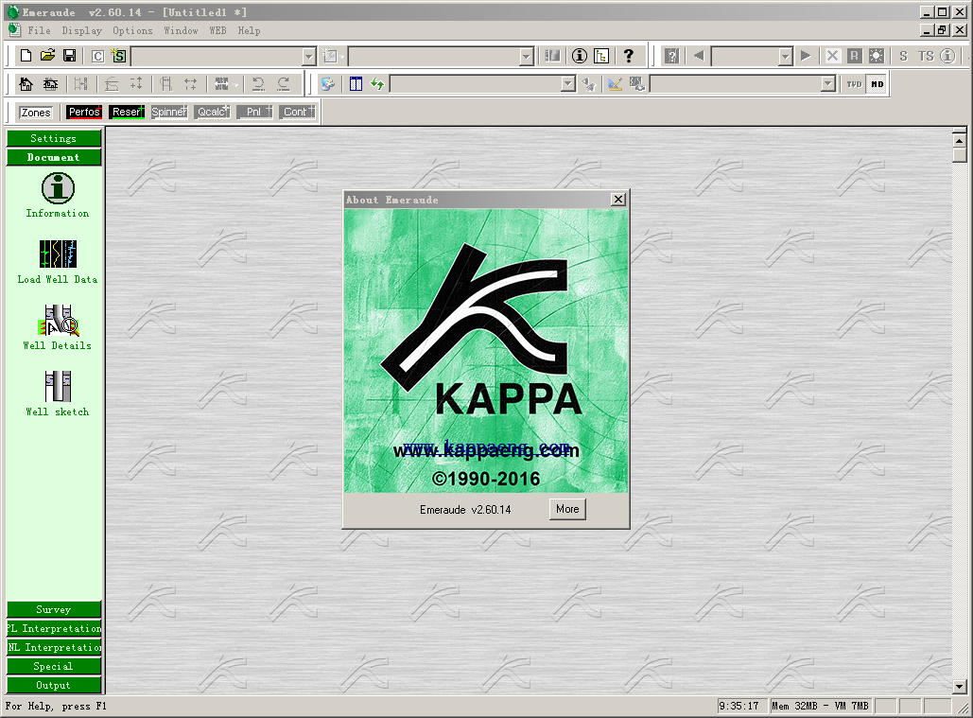Switch to the Survey panel
The image size is (973, 718).
click(53, 609)
